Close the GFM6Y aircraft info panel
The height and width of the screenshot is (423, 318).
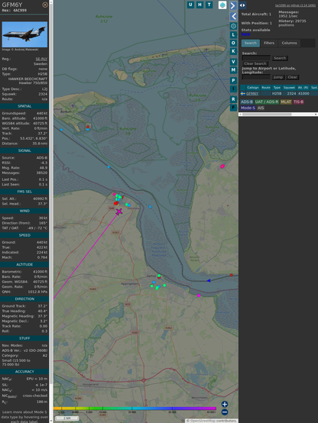[x=45, y=5]
